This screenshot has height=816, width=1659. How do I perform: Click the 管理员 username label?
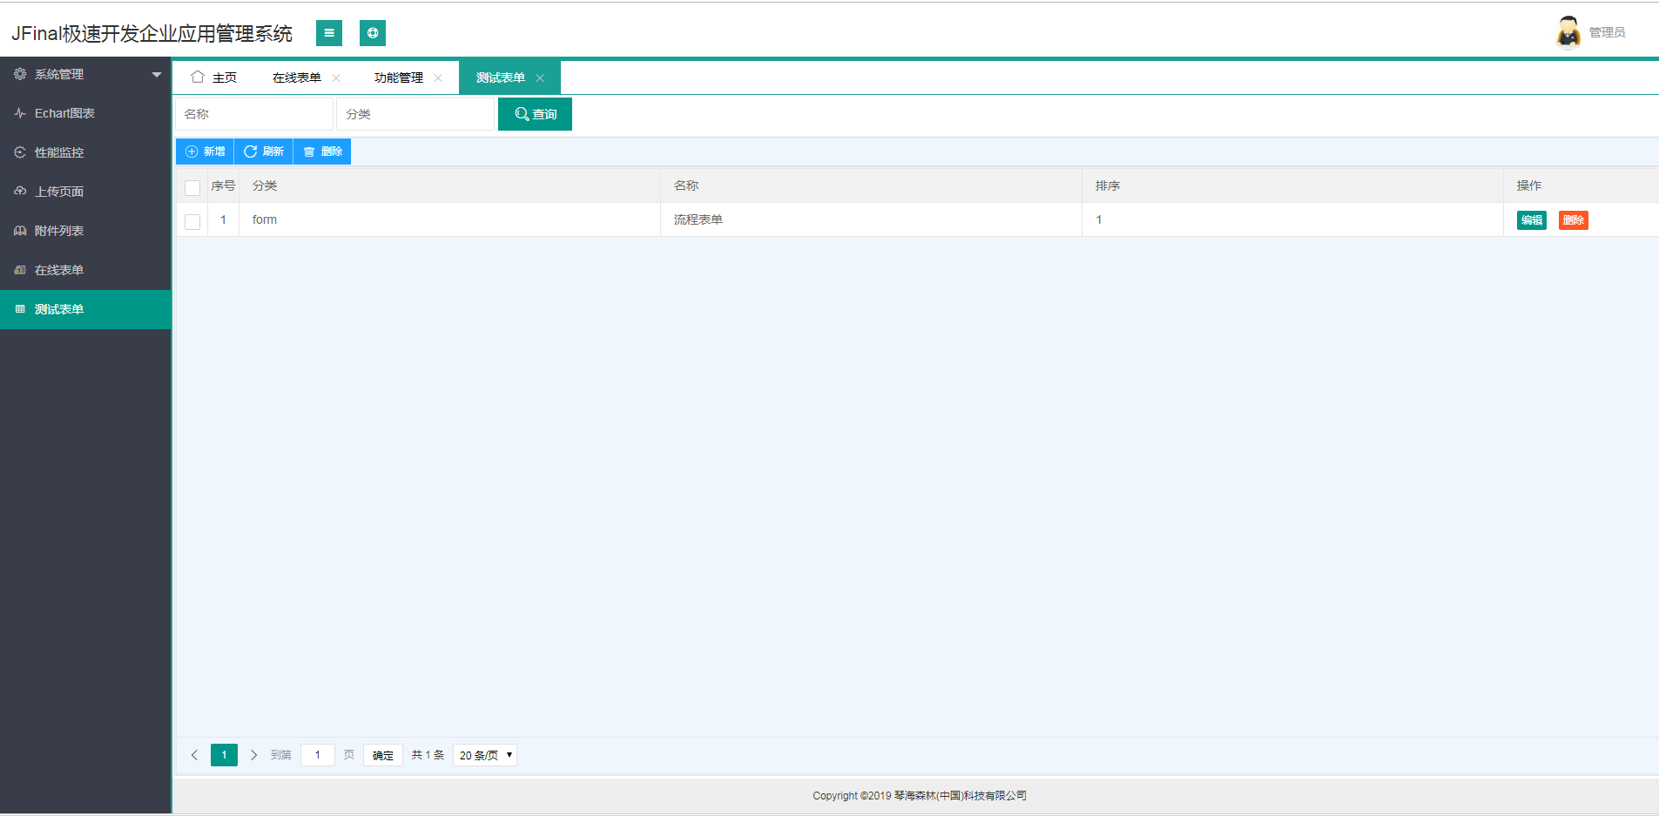(1607, 32)
